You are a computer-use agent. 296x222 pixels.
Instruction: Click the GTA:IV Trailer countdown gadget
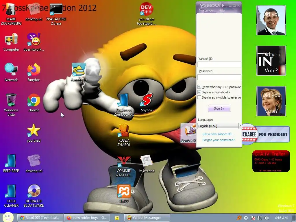click(271, 161)
